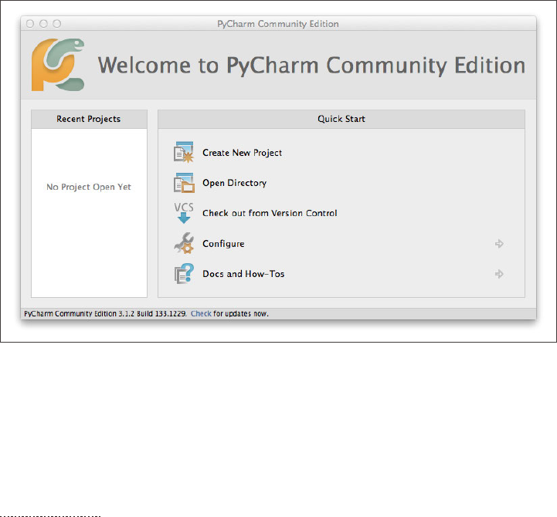Click the VCS checkout arrow icon
This screenshot has height=517, width=557.
tap(184, 213)
